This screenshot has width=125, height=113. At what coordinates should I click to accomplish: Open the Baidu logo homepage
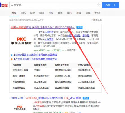(4, 5)
